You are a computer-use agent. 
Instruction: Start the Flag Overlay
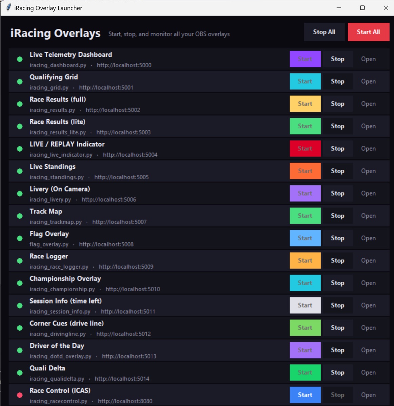click(305, 238)
